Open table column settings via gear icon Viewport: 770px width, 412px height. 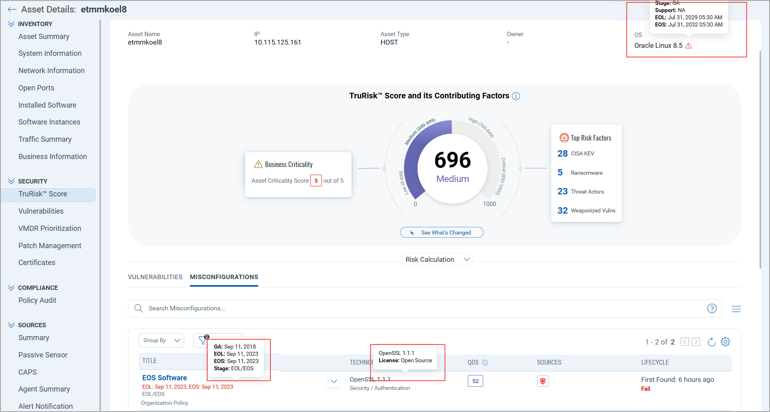click(725, 342)
